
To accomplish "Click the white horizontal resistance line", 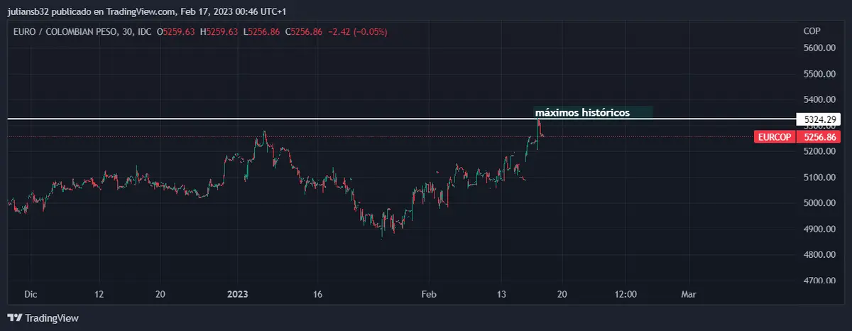I will pyautogui.click(x=284, y=119).
